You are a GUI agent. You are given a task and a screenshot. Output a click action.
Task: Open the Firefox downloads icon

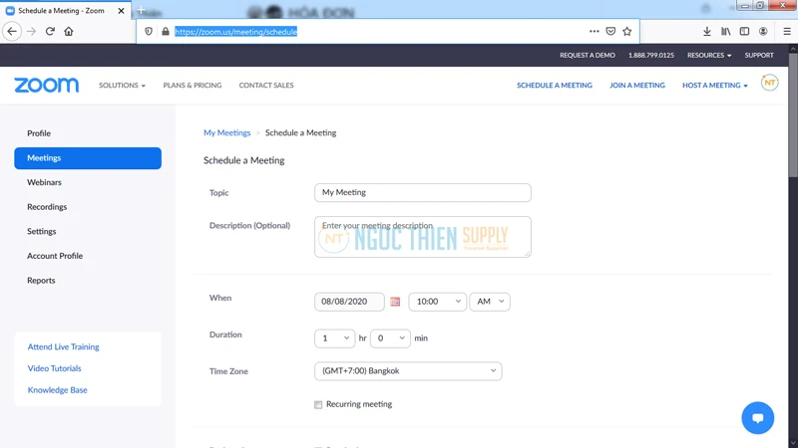[707, 32]
